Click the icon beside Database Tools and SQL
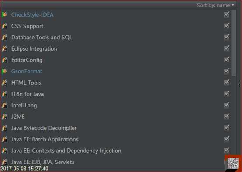This screenshot has height=172, width=242. tap(4, 38)
